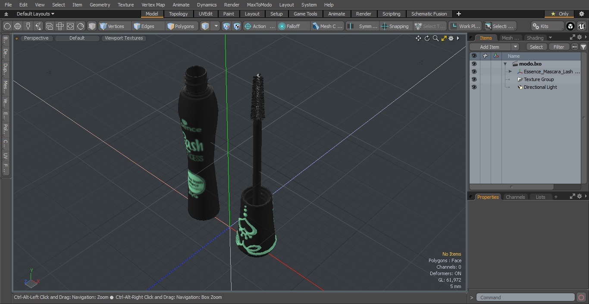Change the Perspective view type button

point(36,38)
